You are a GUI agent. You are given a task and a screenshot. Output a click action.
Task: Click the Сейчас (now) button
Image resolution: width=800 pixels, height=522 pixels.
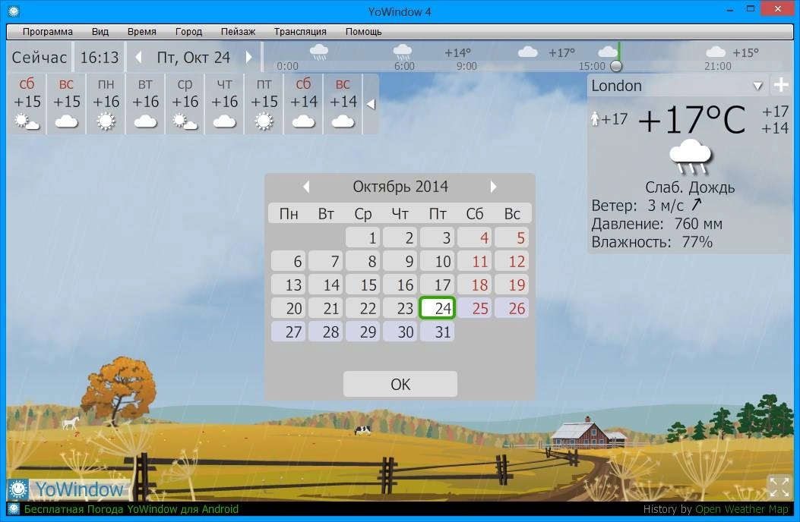pyautogui.click(x=40, y=57)
